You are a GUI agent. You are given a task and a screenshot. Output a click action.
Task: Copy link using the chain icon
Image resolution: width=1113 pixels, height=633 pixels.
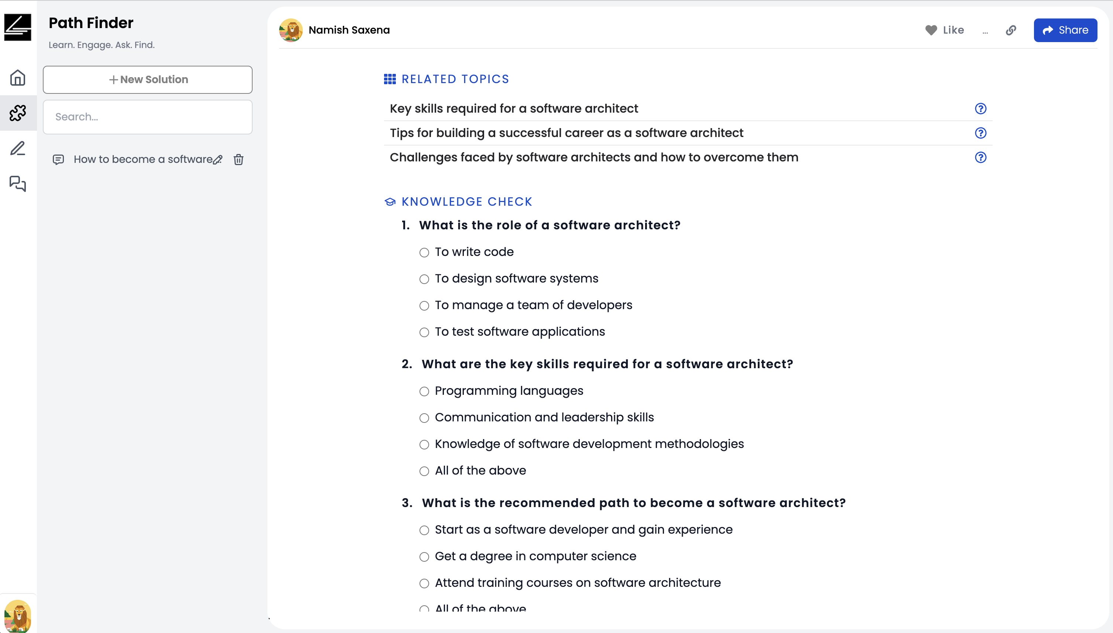click(x=1011, y=30)
